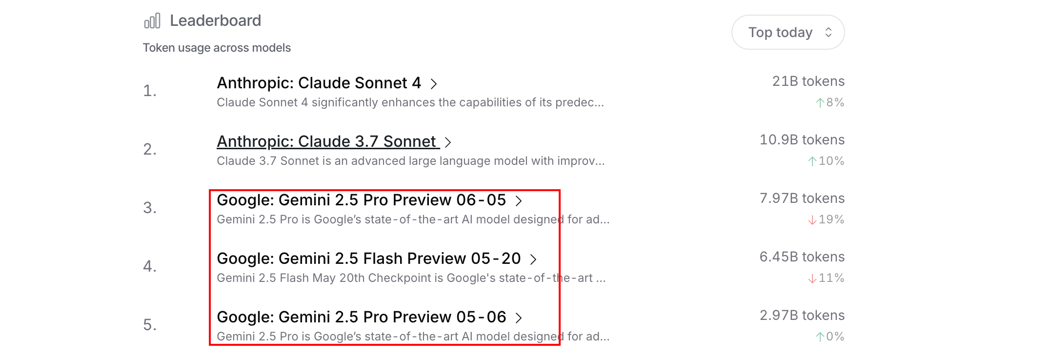This screenshot has width=1052, height=357.
Task: Click the Leaderboard bar chart icon
Action: click(x=152, y=21)
